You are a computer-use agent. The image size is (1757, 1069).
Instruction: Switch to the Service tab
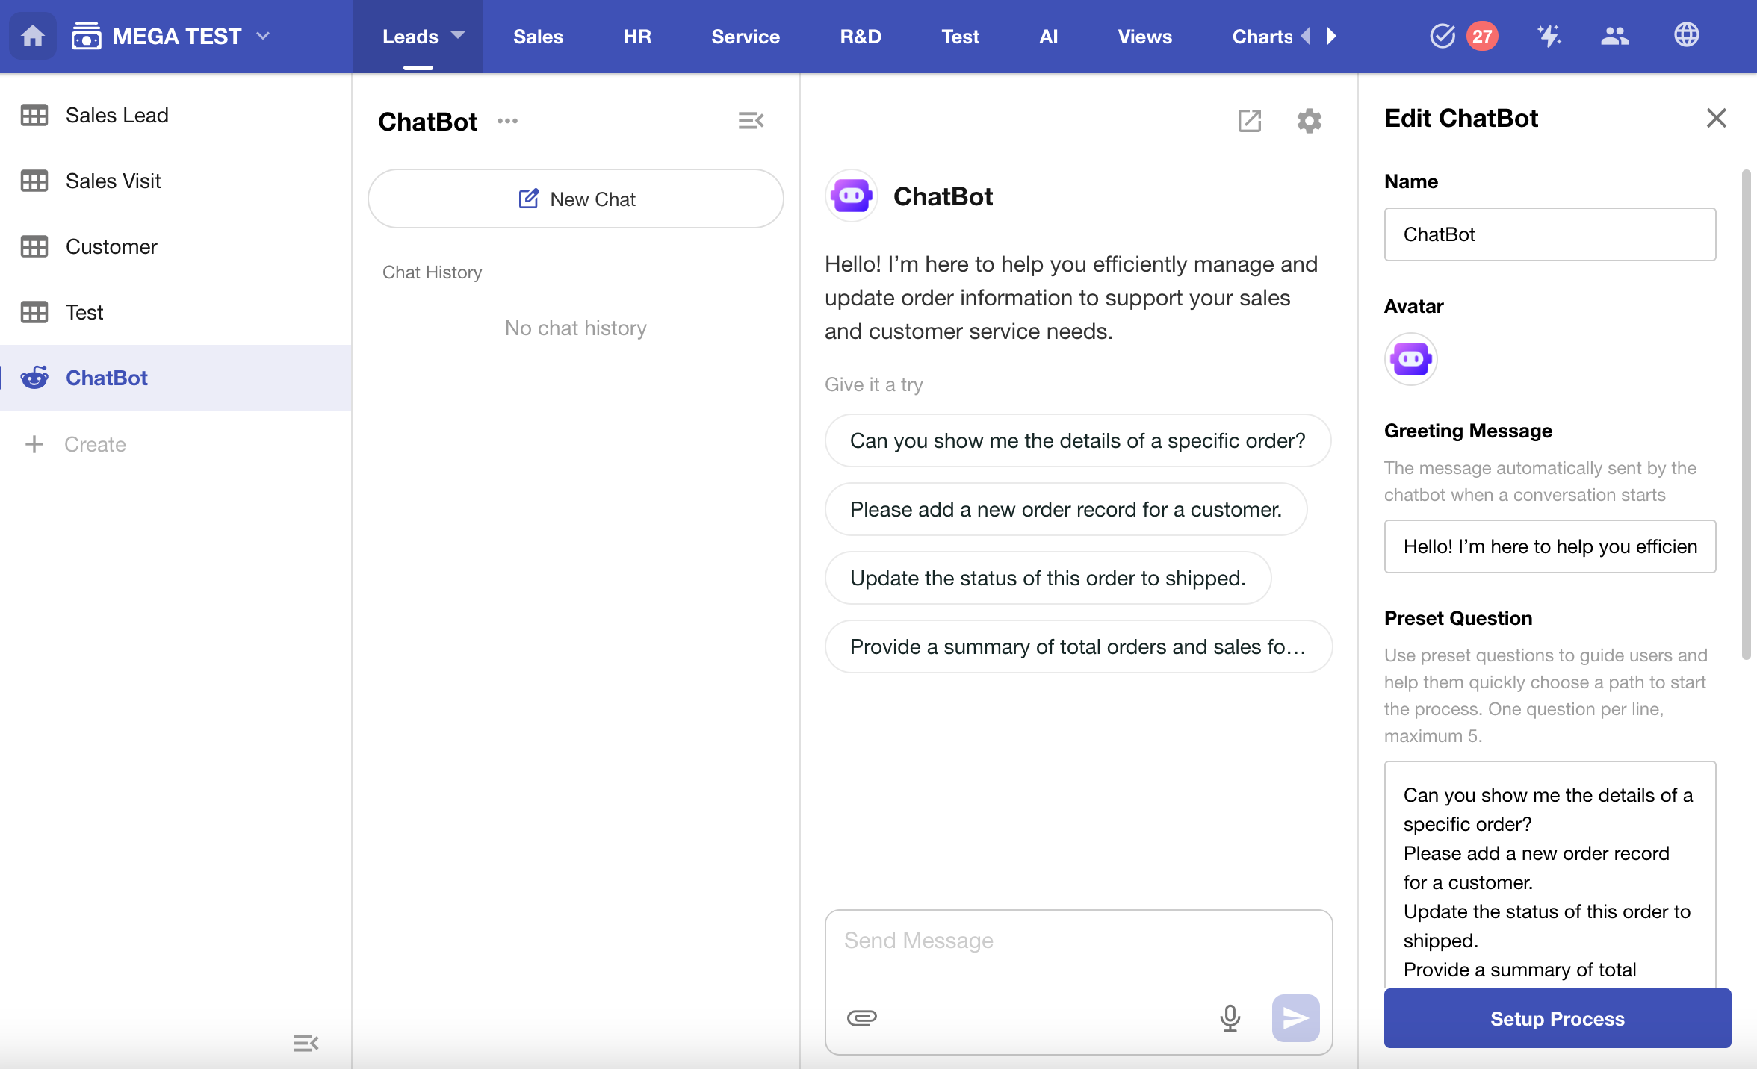(745, 36)
